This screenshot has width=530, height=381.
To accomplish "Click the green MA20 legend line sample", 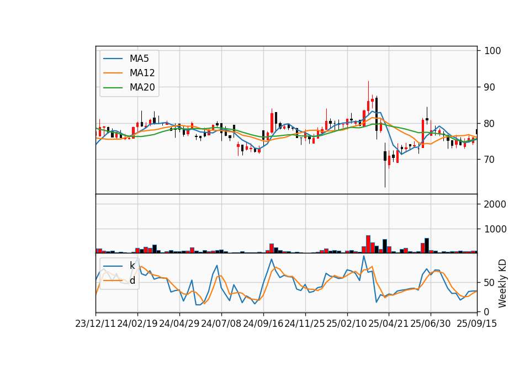I will (x=113, y=87).
